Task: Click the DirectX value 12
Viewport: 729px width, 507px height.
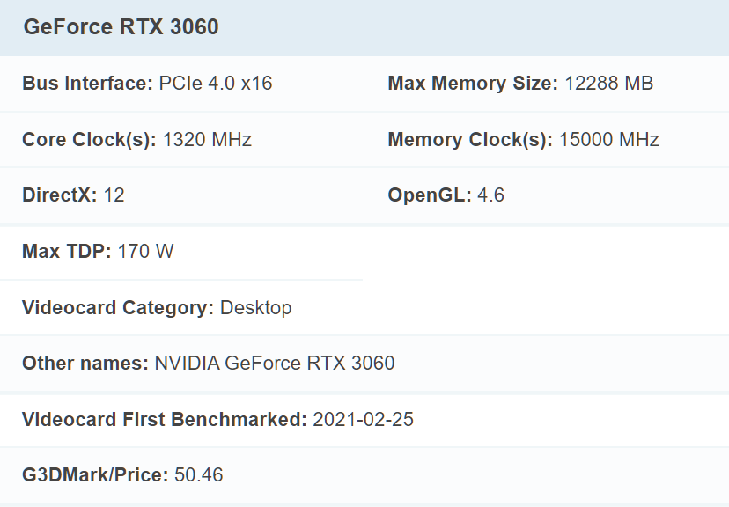Action: [x=114, y=195]
